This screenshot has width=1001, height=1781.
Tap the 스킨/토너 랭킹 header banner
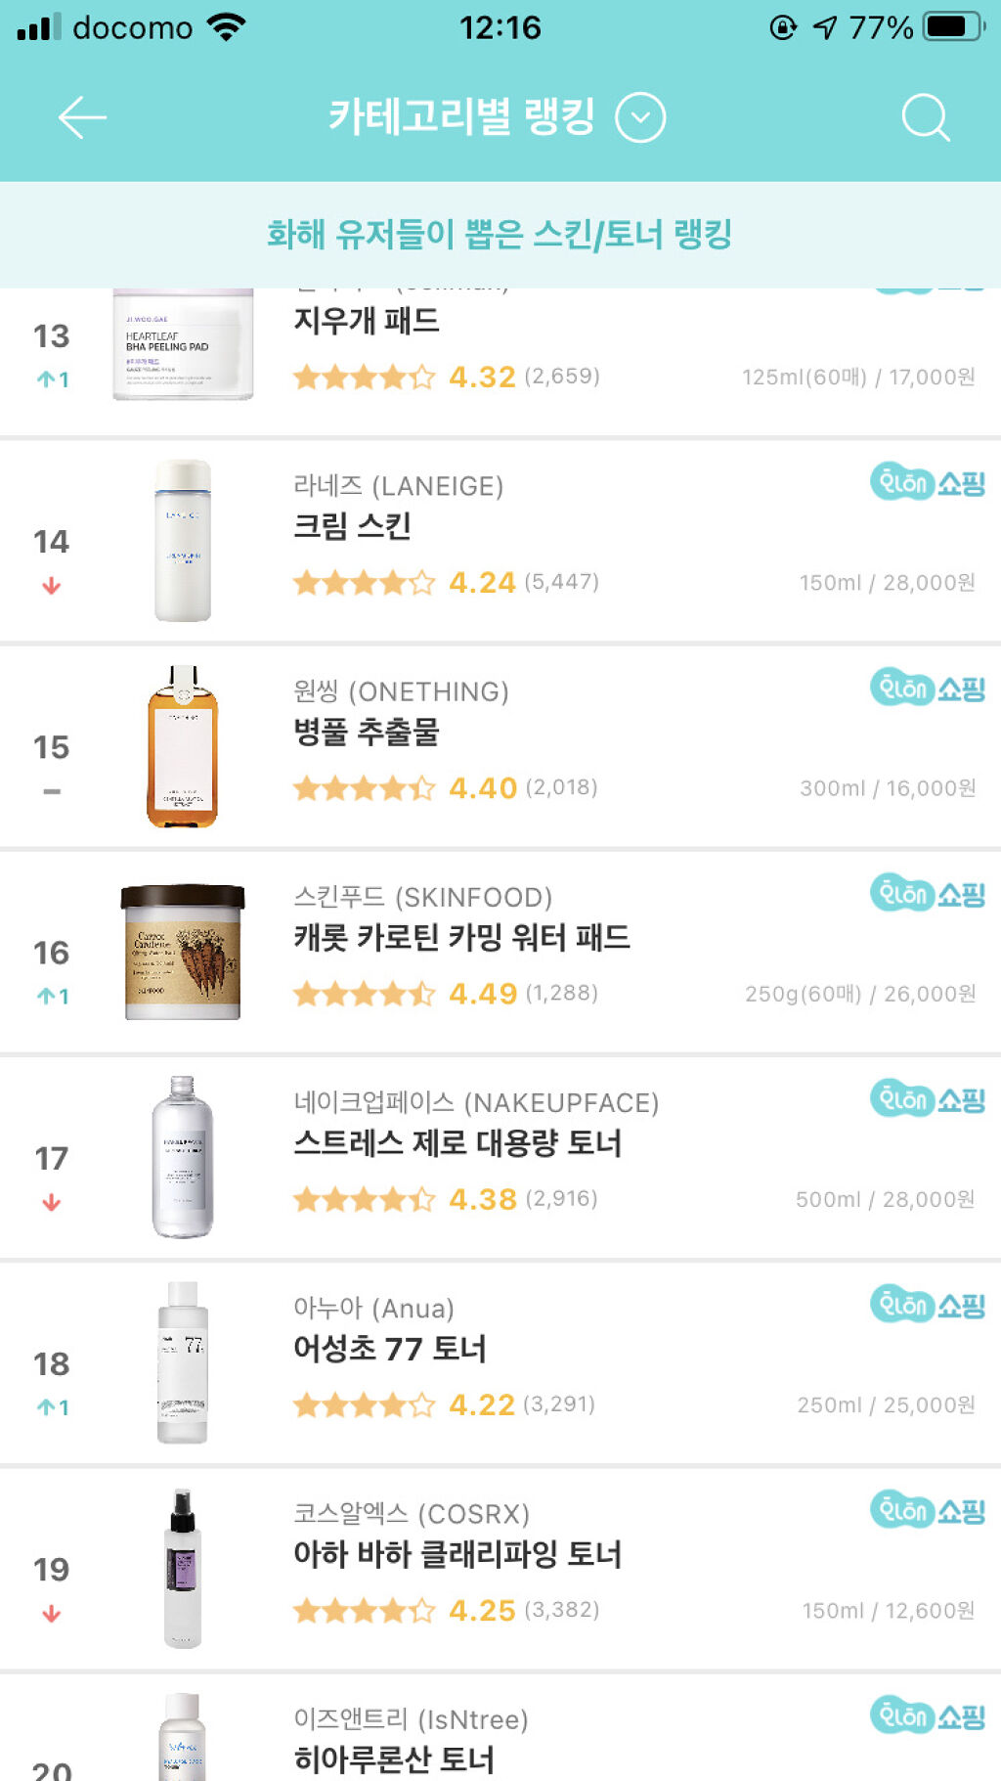click(x=500, y=235)
